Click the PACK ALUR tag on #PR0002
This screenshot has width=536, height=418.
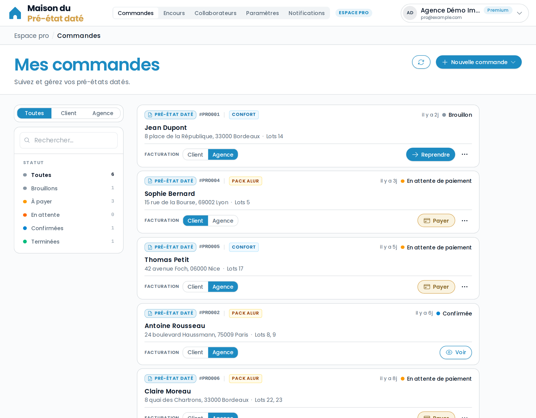pyautogui.click(x=245, y=313)
